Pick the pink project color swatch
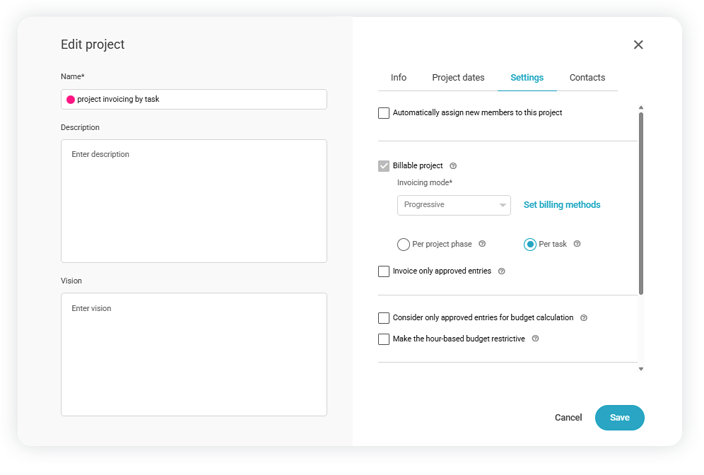704x475 pixels. click(x=71, y=100)
